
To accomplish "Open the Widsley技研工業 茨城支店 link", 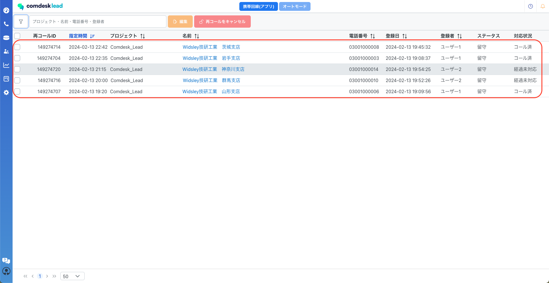I will click(211, 47).
